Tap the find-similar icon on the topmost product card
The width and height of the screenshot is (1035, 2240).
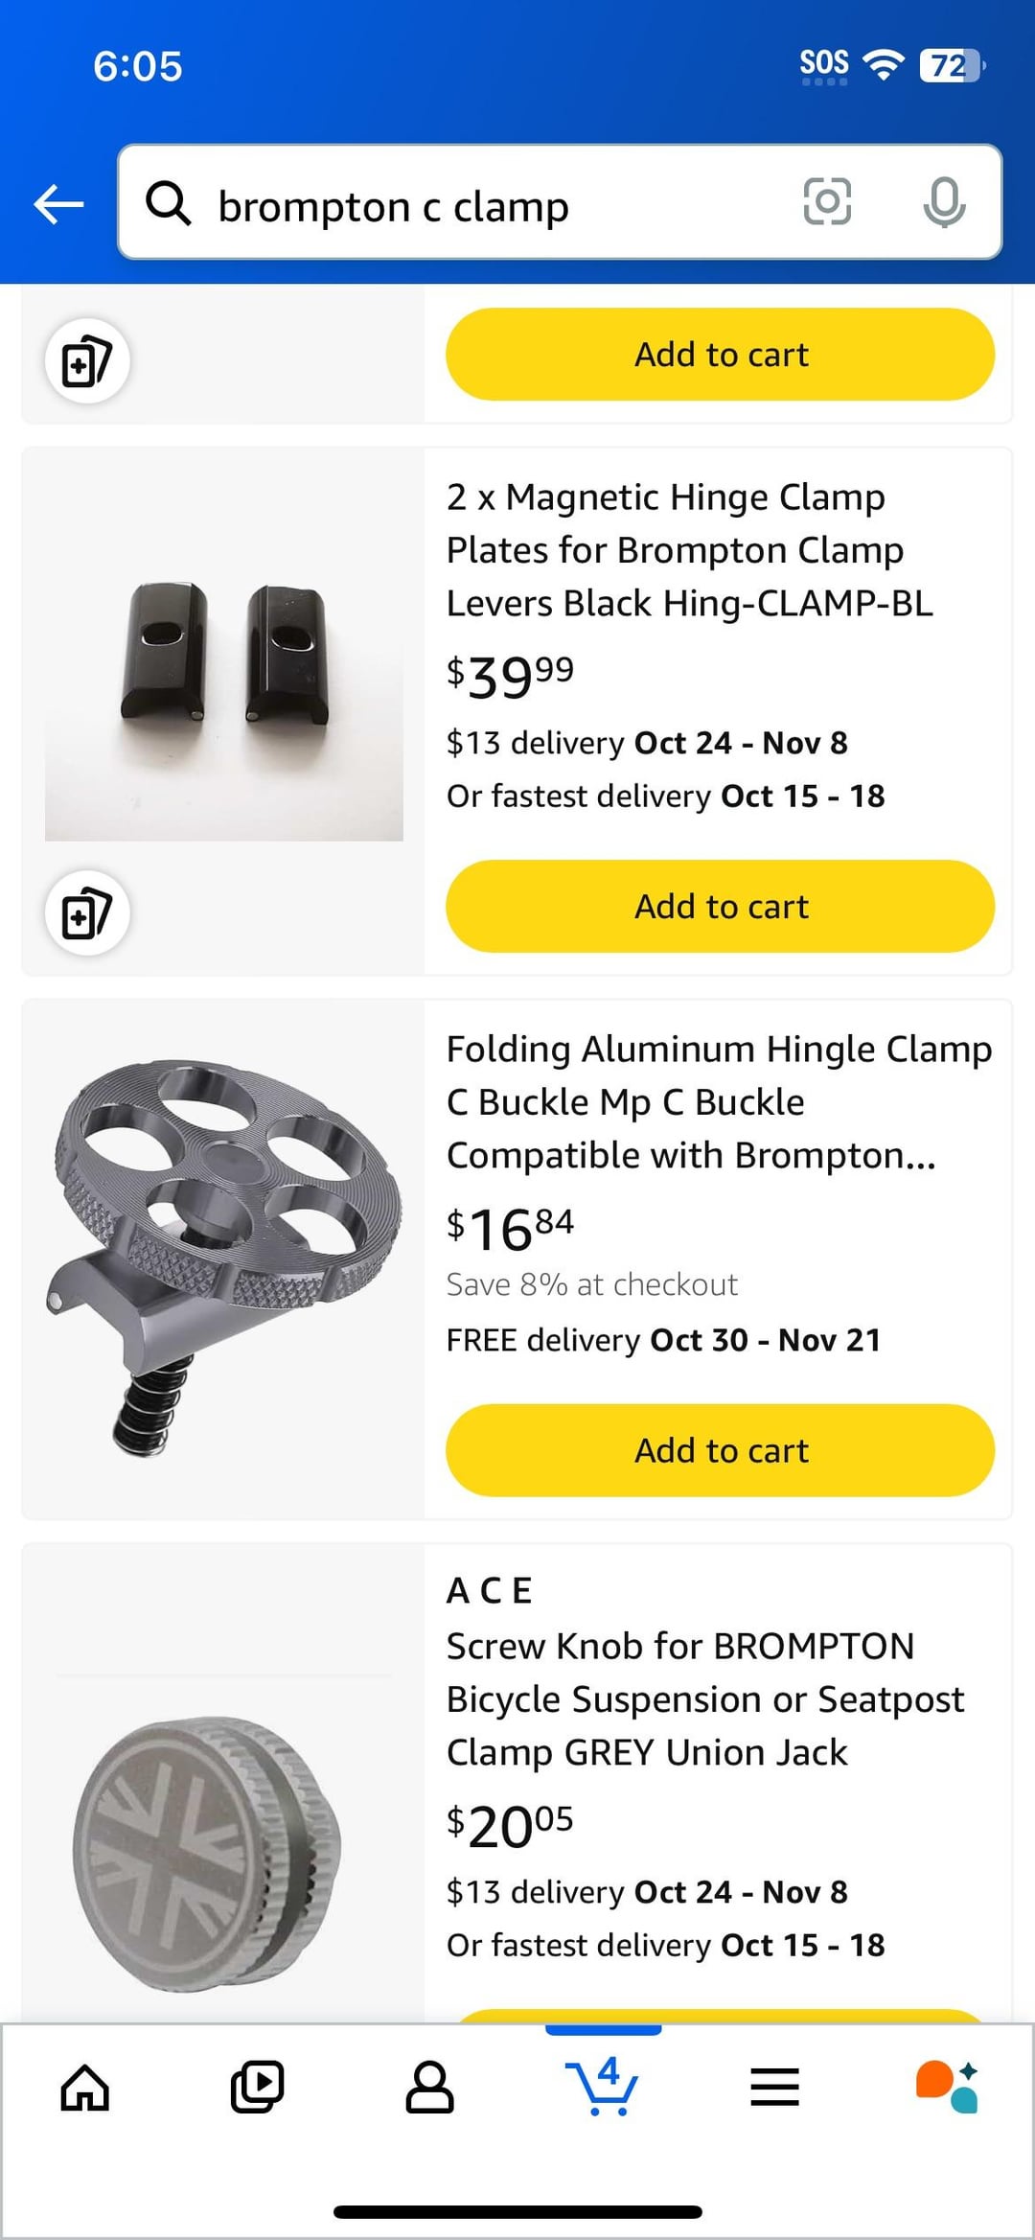click(87, 361)
